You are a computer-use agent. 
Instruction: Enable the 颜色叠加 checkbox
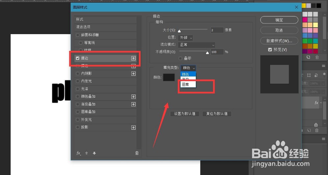78,97
